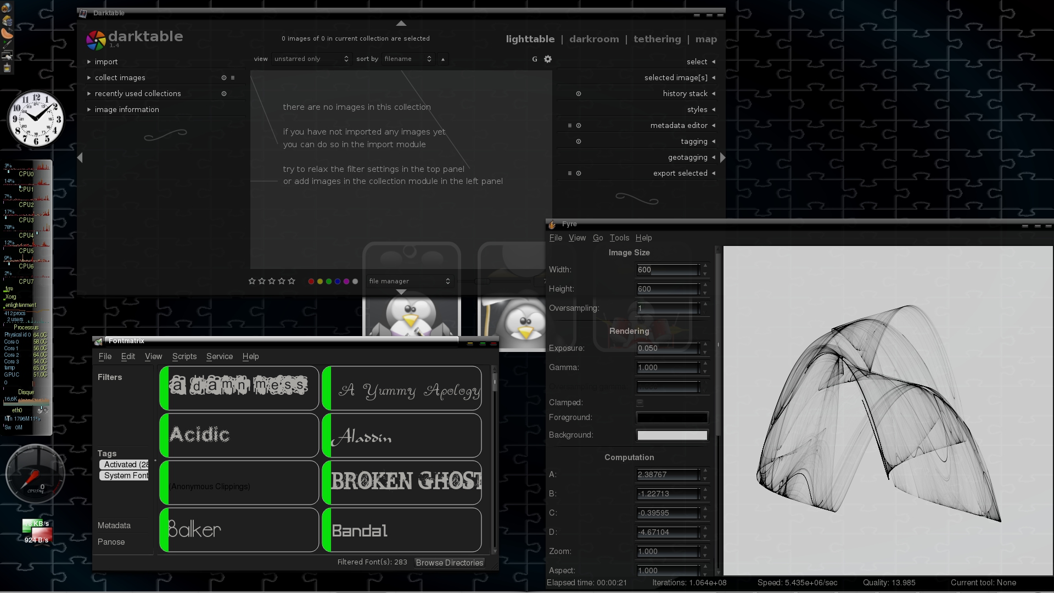This screenshot has height=593, width=1054.
Task: Open presets icon for export selected
Action: (x=570, y=174)
